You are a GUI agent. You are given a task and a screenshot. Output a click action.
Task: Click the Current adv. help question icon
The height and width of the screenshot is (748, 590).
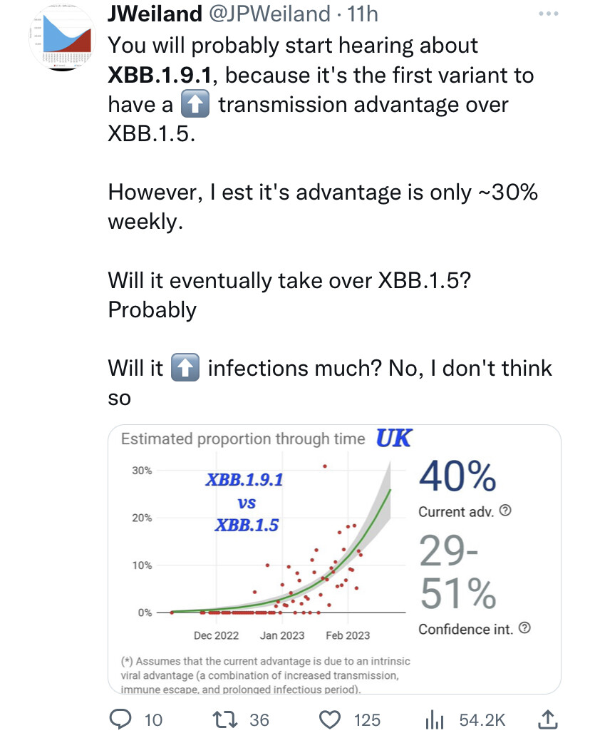click(505, 511)
